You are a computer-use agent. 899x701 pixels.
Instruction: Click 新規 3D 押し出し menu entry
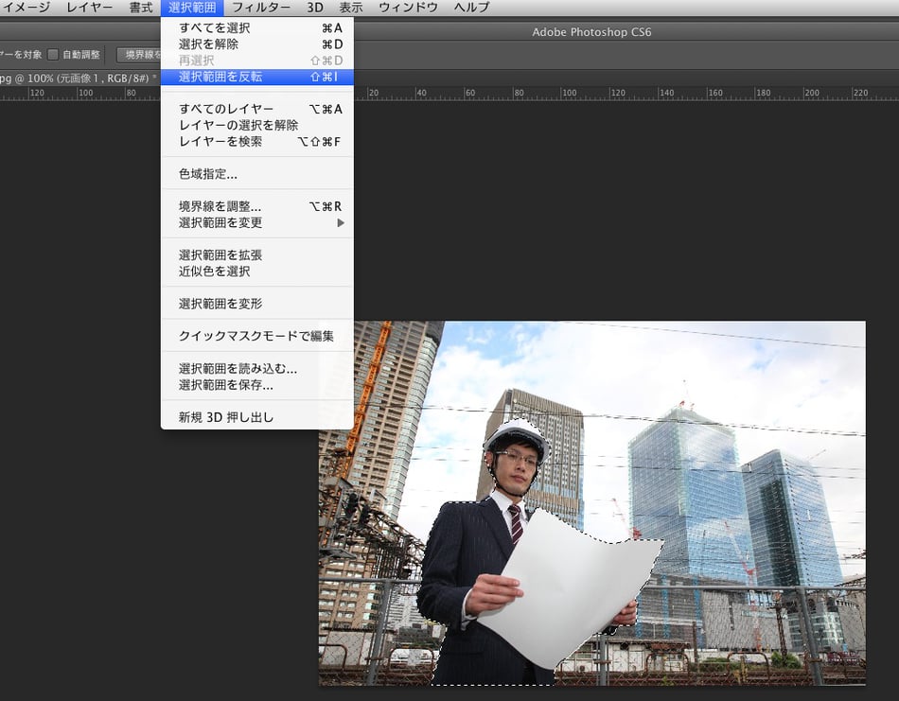point(226,417)
